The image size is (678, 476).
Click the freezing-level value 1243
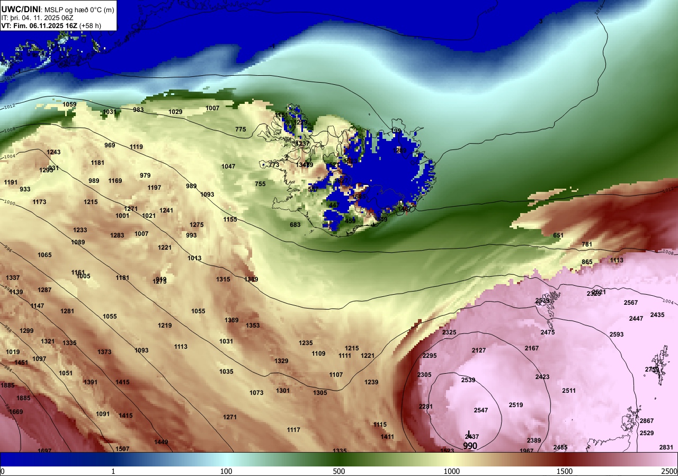pos(53,152)
